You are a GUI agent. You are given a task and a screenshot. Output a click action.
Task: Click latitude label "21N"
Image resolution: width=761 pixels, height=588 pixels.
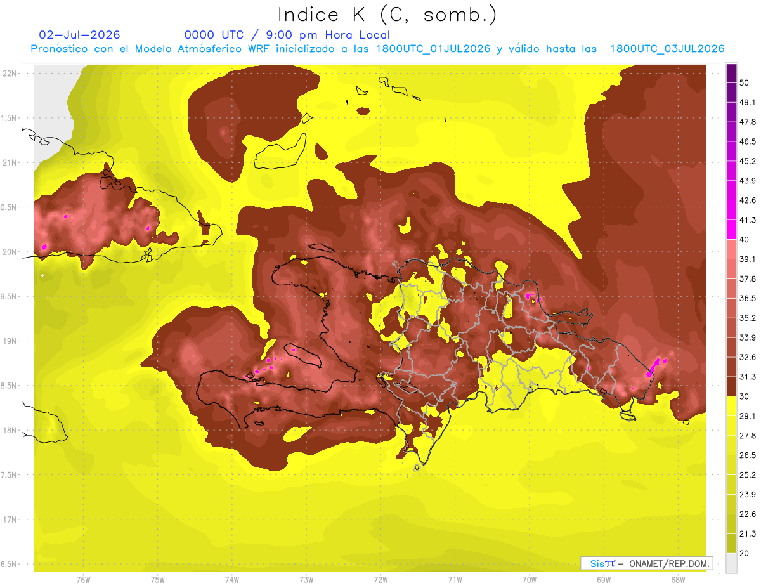pyautogui.click(x=10, y=162)
